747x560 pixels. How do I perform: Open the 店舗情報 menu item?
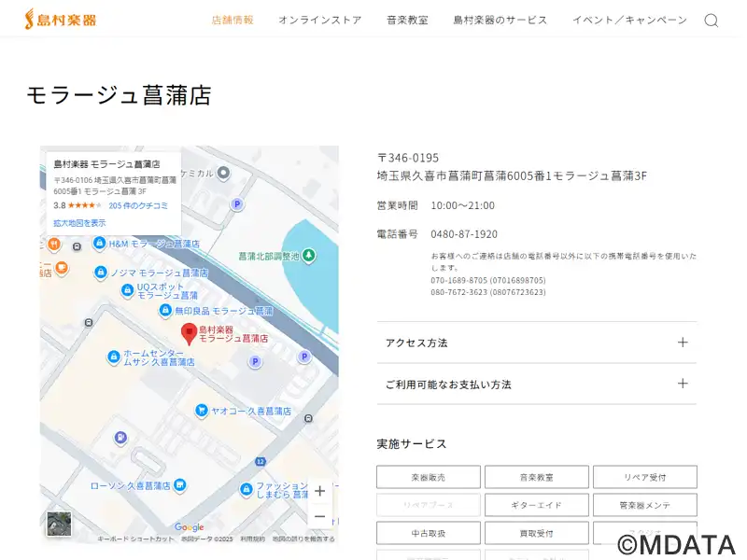(233, 21)
